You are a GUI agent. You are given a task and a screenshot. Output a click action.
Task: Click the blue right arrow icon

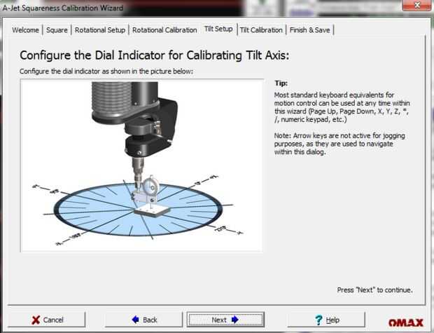coord(235,320)
